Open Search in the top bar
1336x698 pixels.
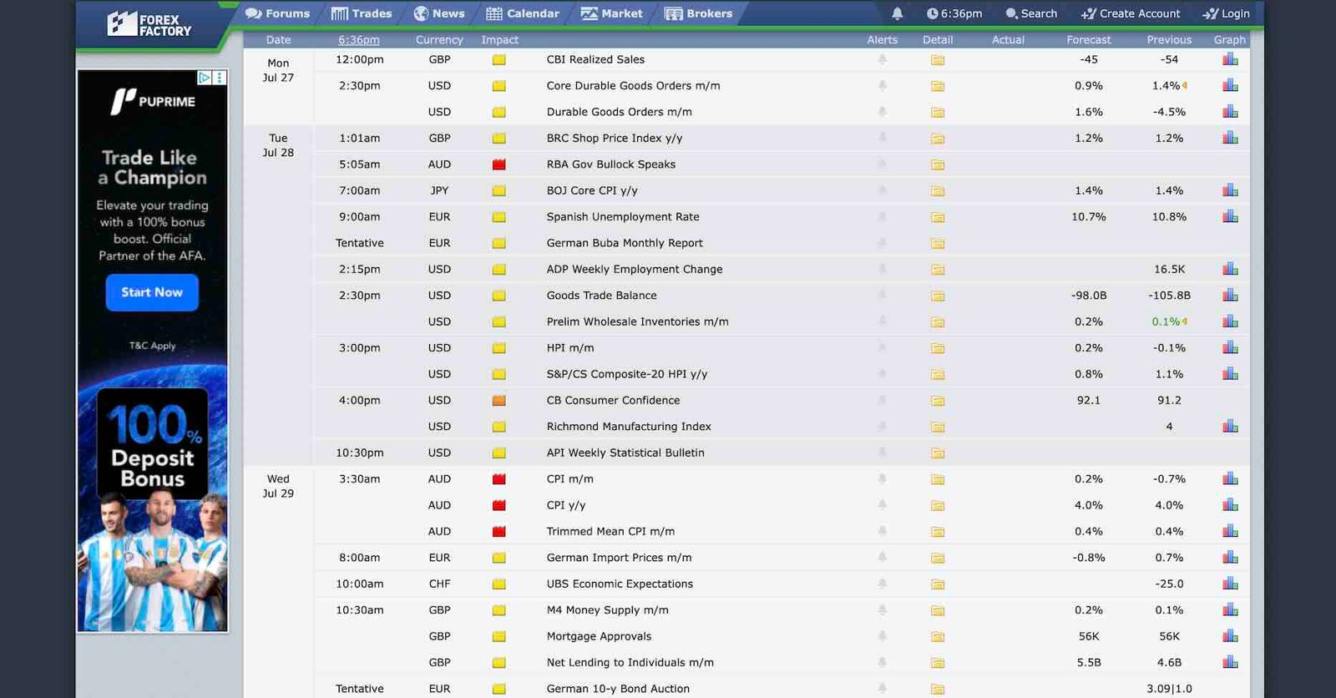(x=1031, y=13)
